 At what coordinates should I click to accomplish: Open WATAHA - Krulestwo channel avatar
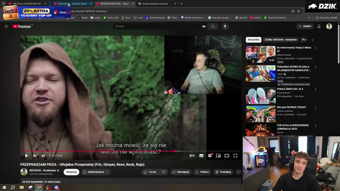pyautogui.click(x=24, y=172)
